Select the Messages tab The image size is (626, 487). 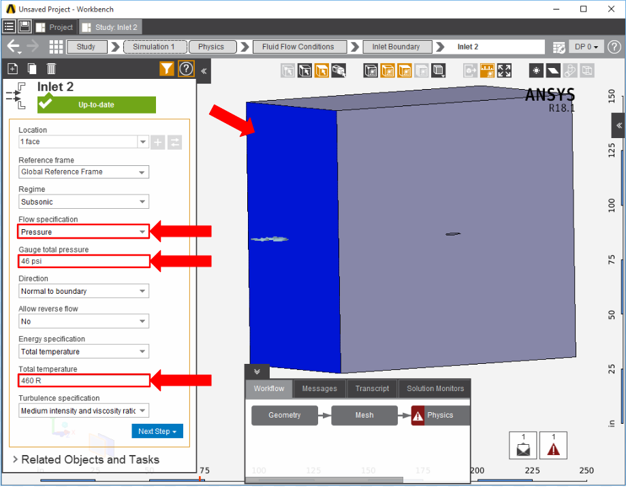click(x=319, y=388)
